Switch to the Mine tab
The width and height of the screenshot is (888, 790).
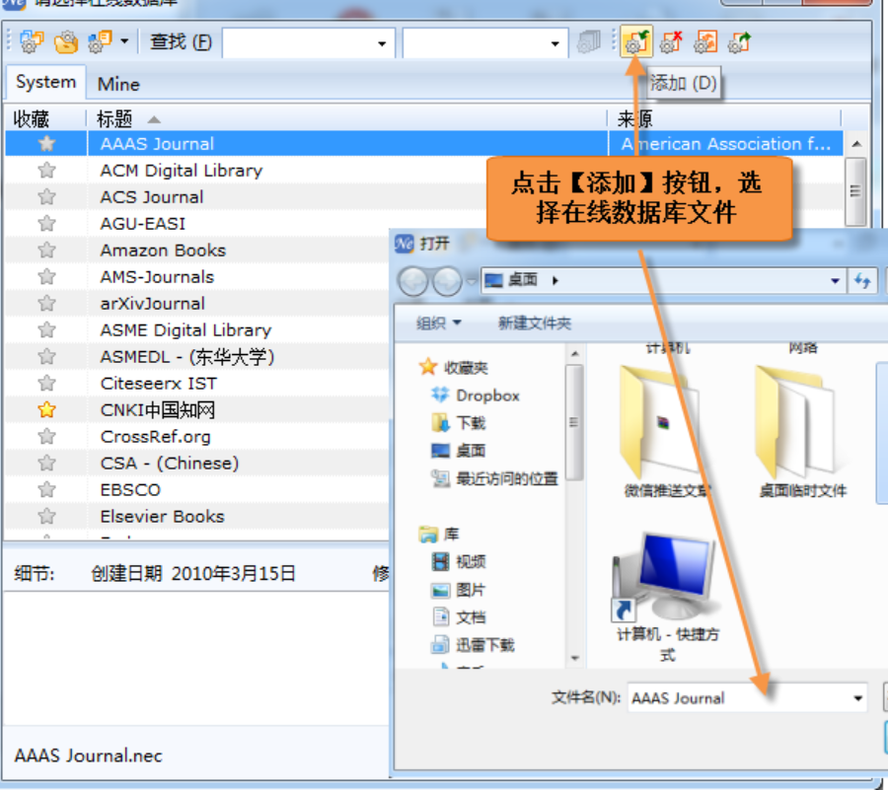pos(118,84)
